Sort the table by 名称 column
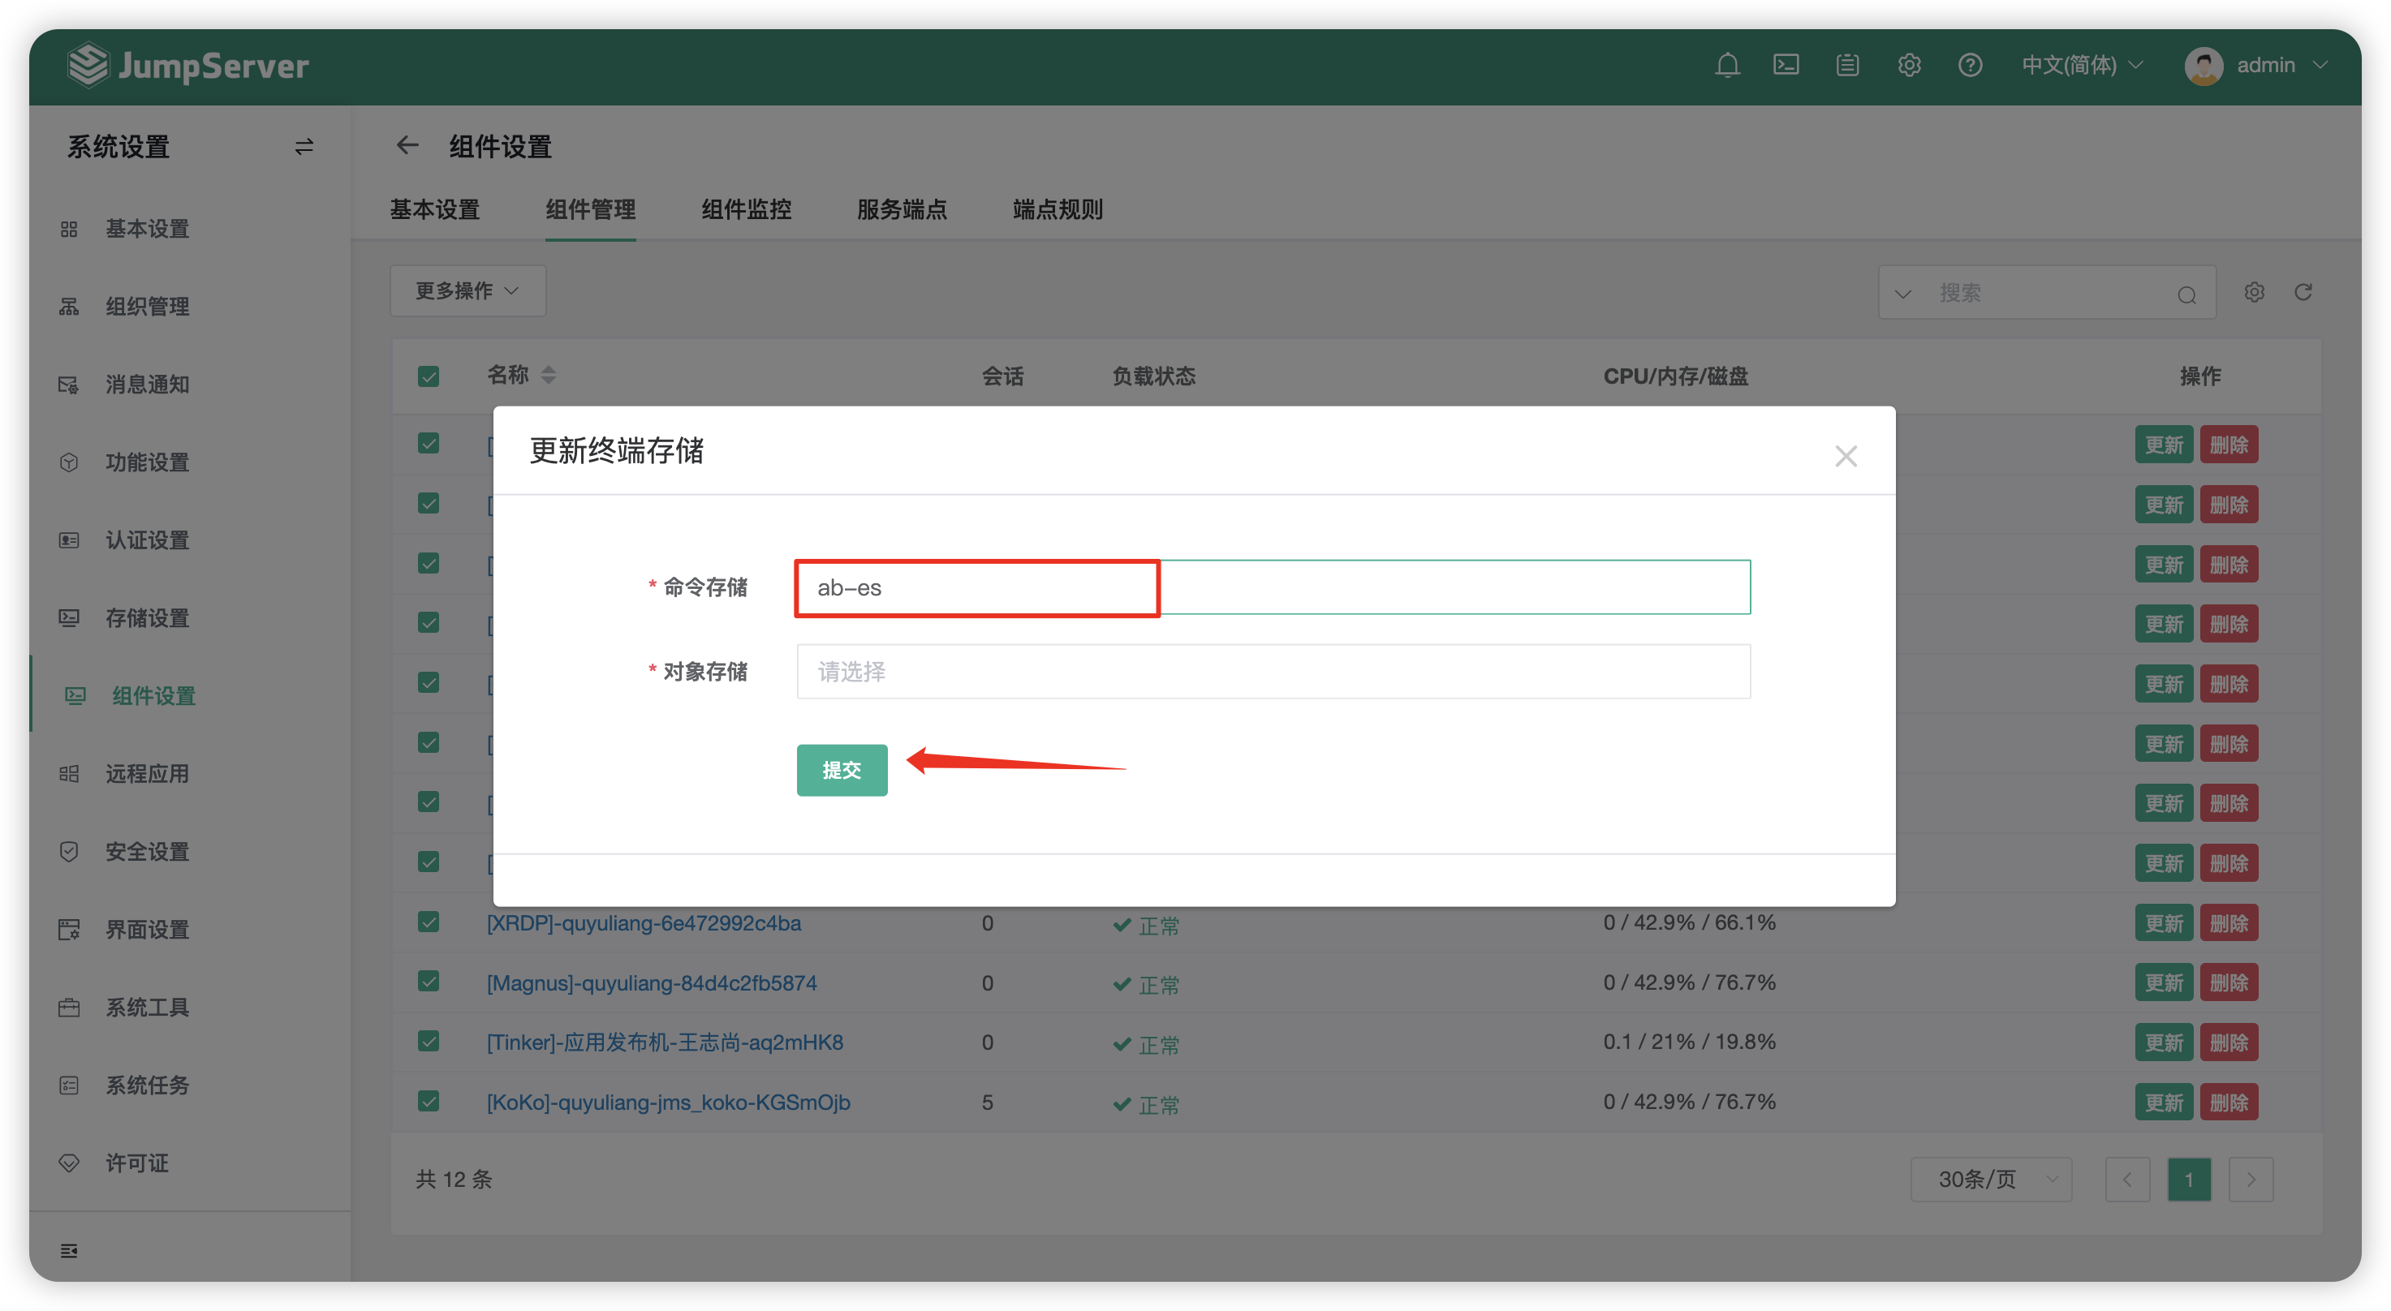The width and height of the screenshot is (2391, 1311). pos(548,375)
